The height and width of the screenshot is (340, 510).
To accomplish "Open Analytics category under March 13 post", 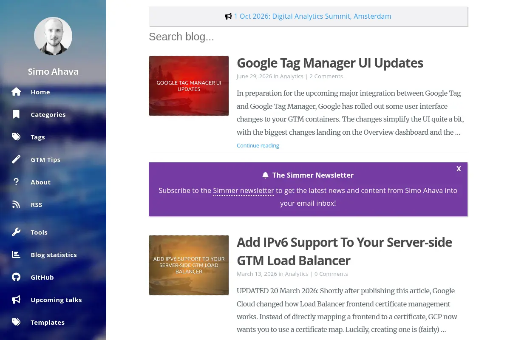I will tap(297, 274).
